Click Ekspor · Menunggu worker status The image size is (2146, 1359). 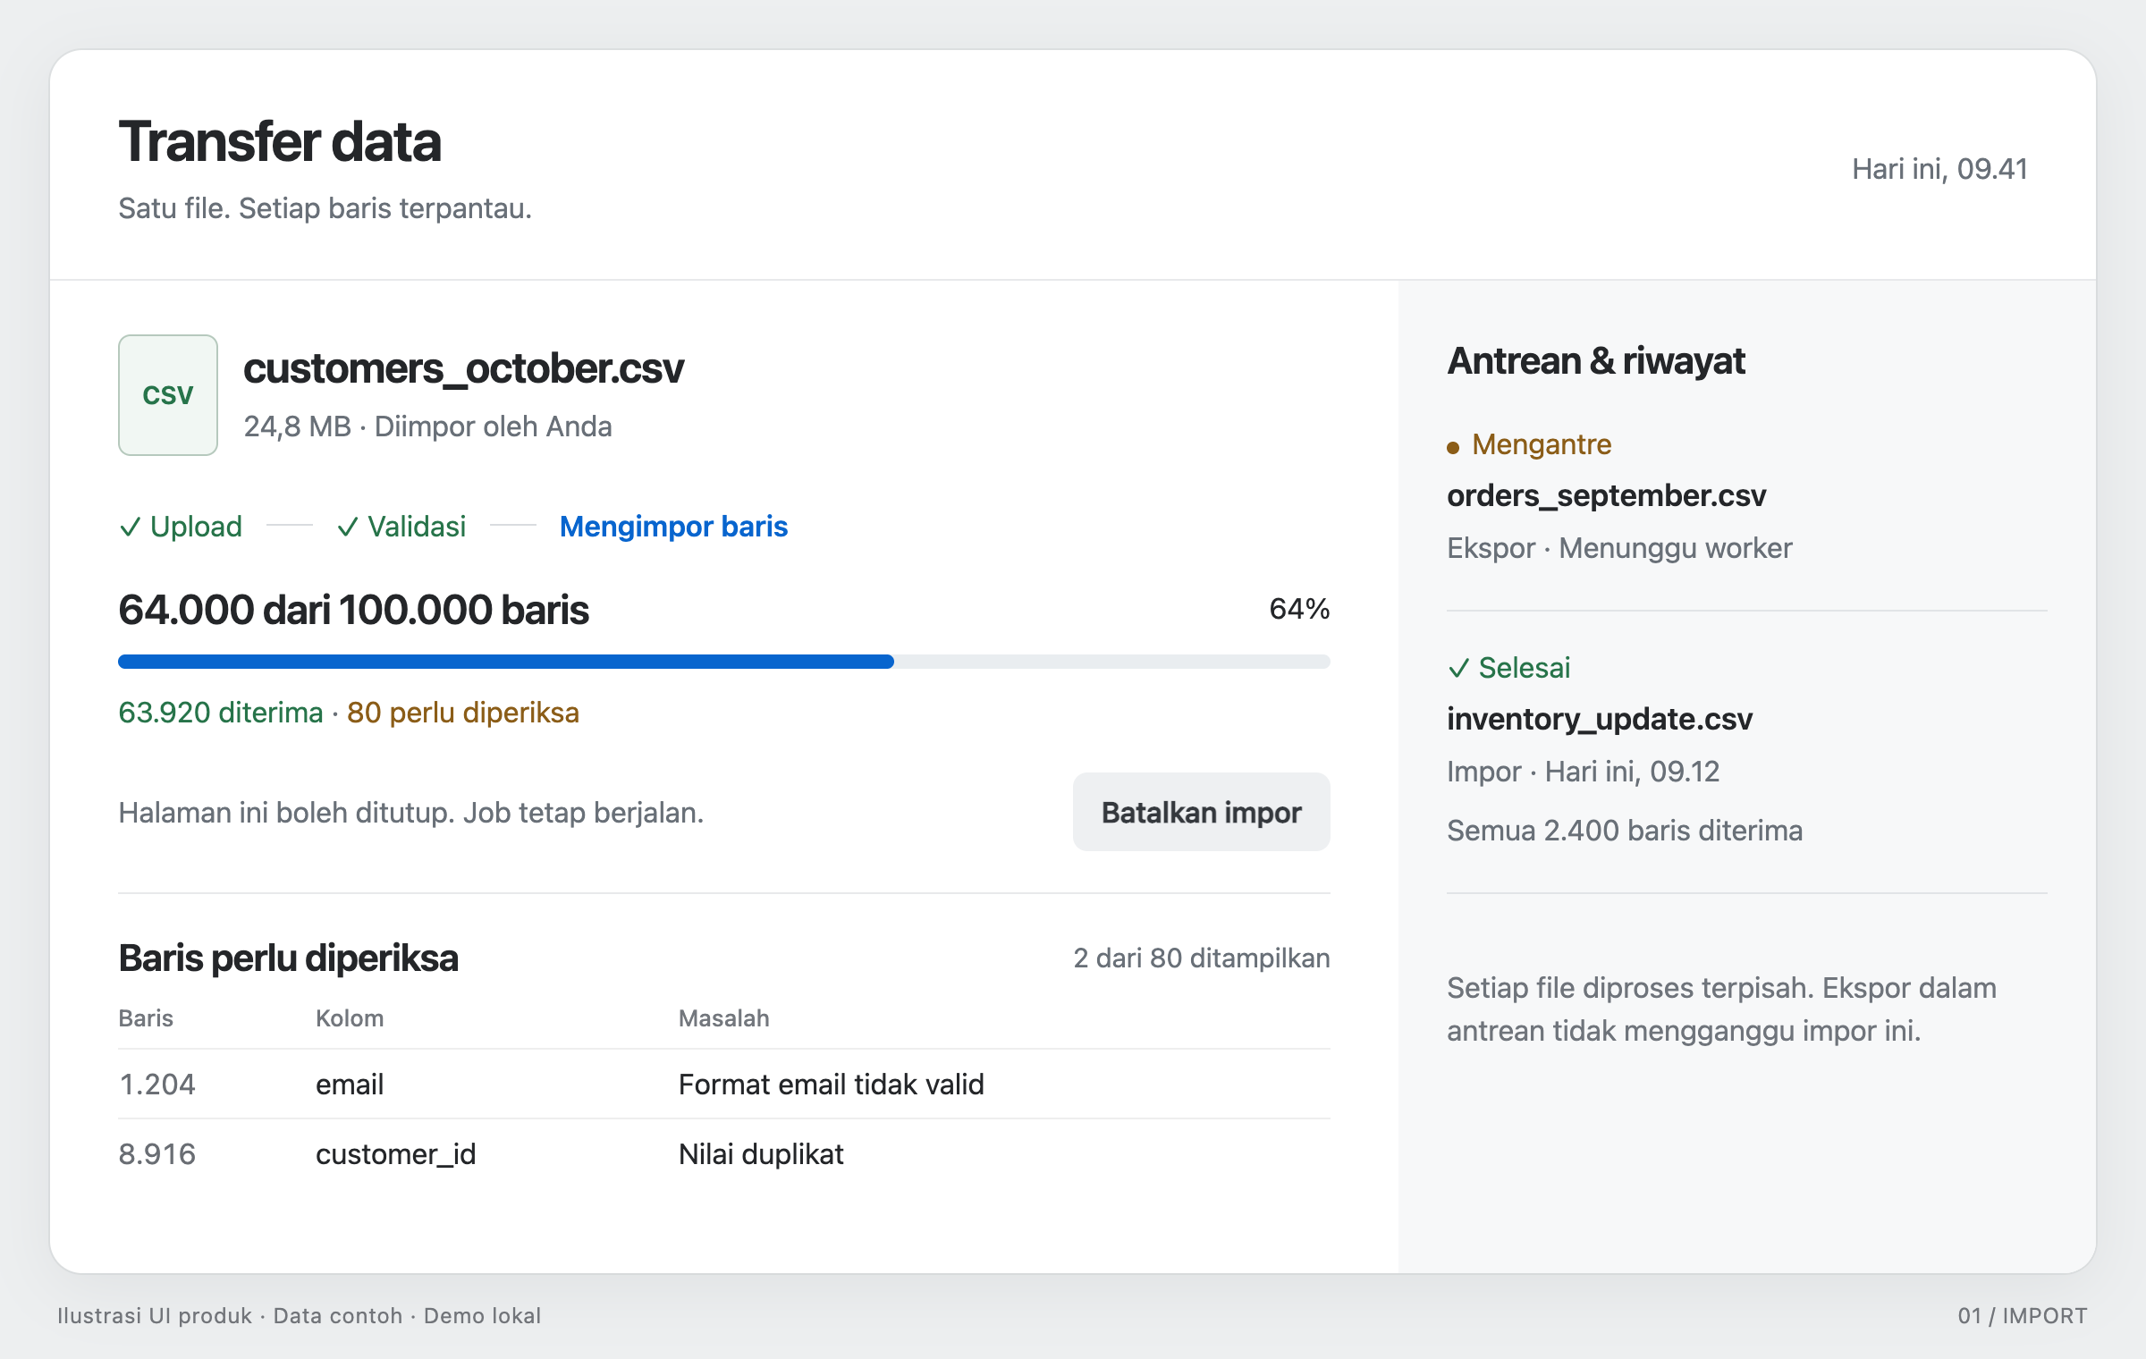click(x=1619, y=548)
